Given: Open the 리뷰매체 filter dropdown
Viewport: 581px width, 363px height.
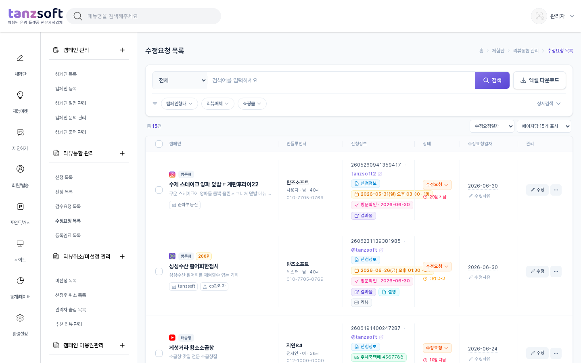Looking at the screenshot, I should [x=218, y=104].
